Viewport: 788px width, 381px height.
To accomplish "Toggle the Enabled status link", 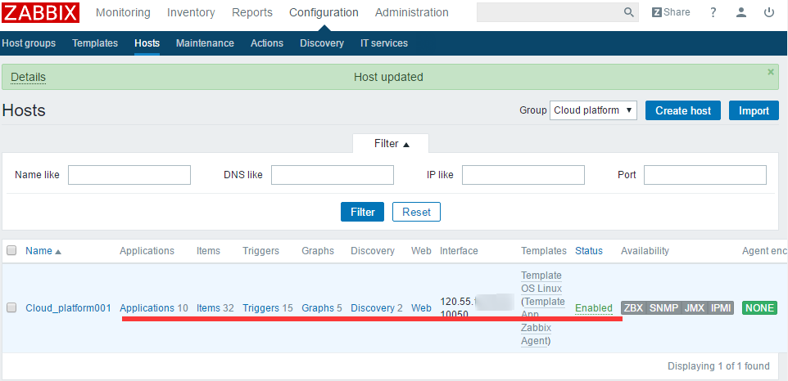I will (x=594, y=307).
